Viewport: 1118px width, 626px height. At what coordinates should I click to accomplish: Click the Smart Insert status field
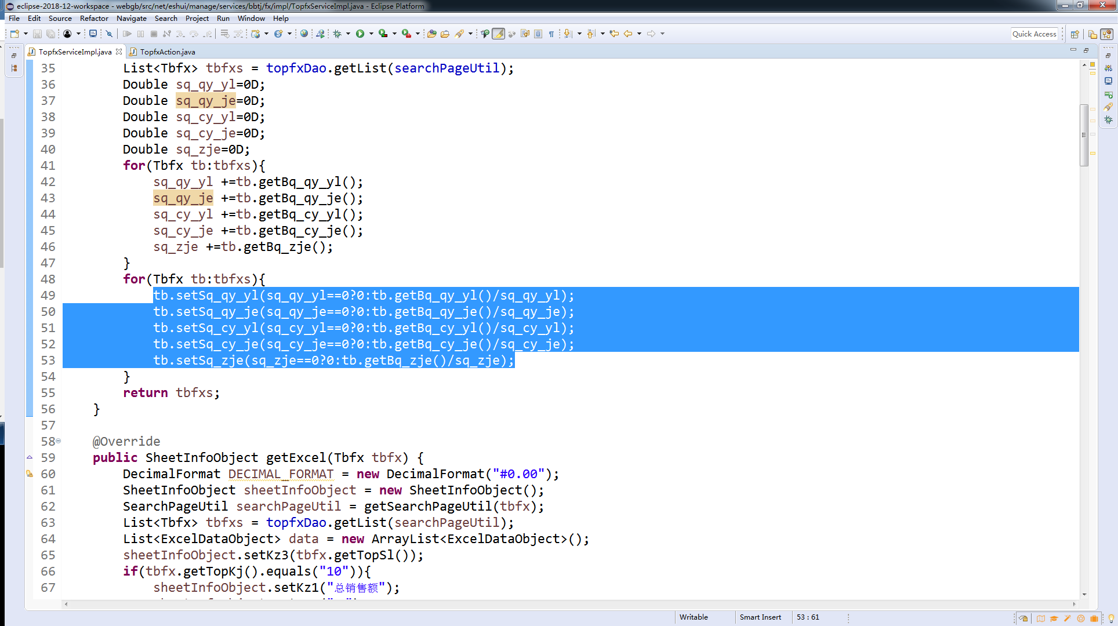[x=760, y=617]
